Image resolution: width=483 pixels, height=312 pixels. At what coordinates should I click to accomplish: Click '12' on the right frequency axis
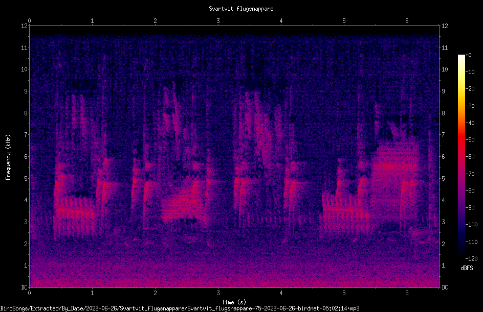[445, 26]
